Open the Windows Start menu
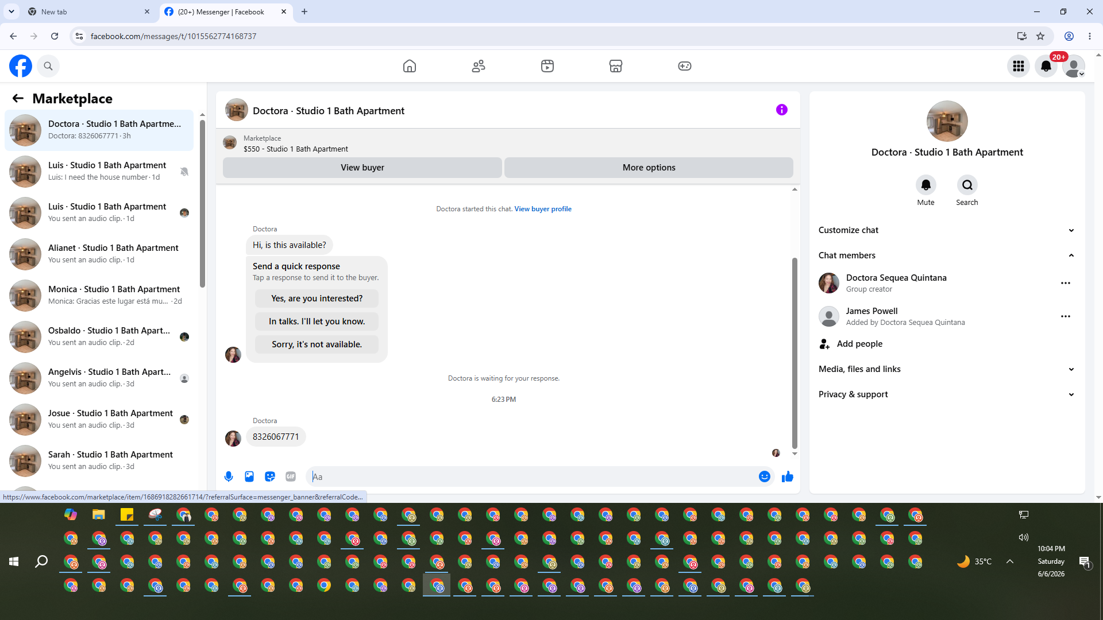 click(x=14, y=561)
